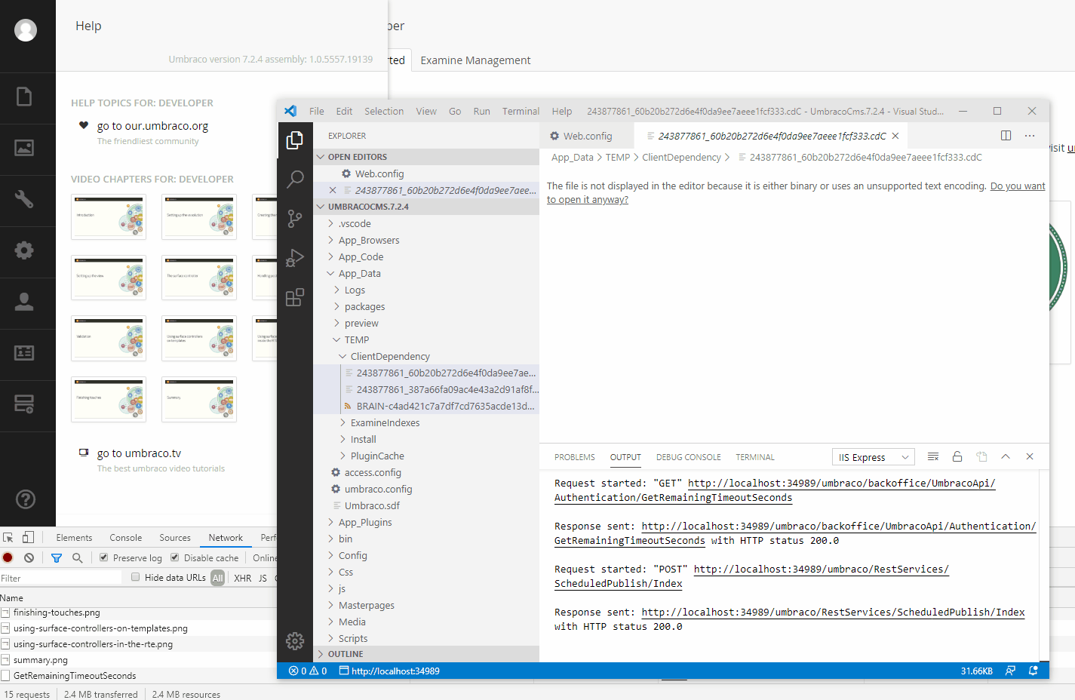Image resolution: width=1075 pixels, height=700 pixels.
Task: Click the errors and warnings status indicator
Action: 308,671
